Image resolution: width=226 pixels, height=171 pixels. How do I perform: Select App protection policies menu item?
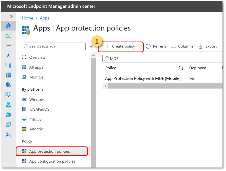point(49,151)
